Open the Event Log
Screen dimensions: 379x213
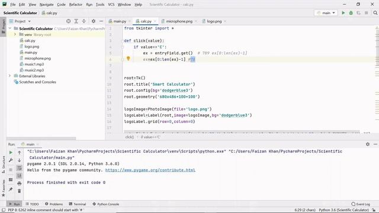pos(361,204)
